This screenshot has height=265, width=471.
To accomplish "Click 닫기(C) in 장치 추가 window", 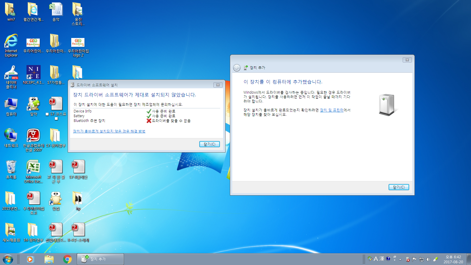I will pos(399,187).
